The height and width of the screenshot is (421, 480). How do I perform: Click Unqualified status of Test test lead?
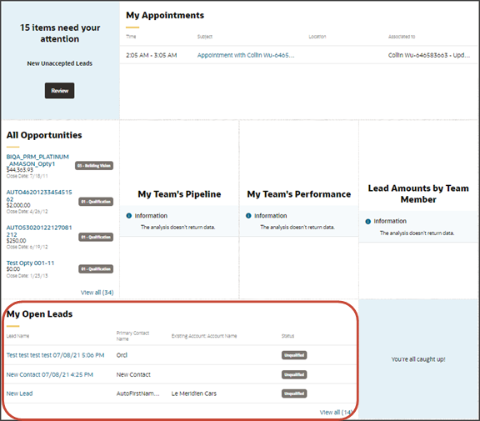click(x=294, y=355)
